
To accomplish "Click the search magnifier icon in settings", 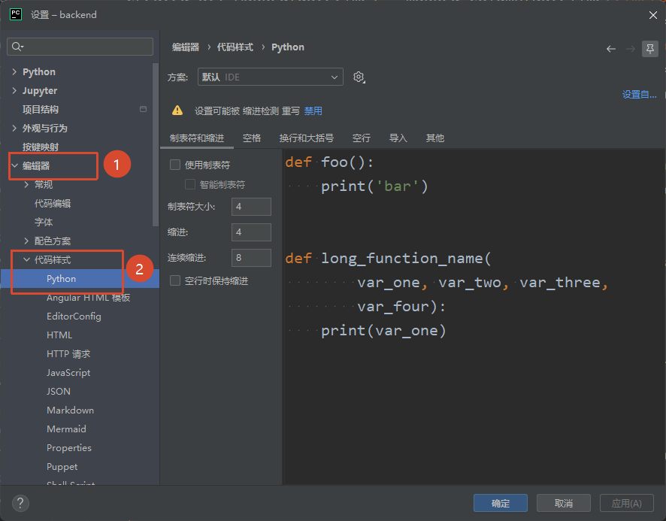I will [x=17, y=47].
